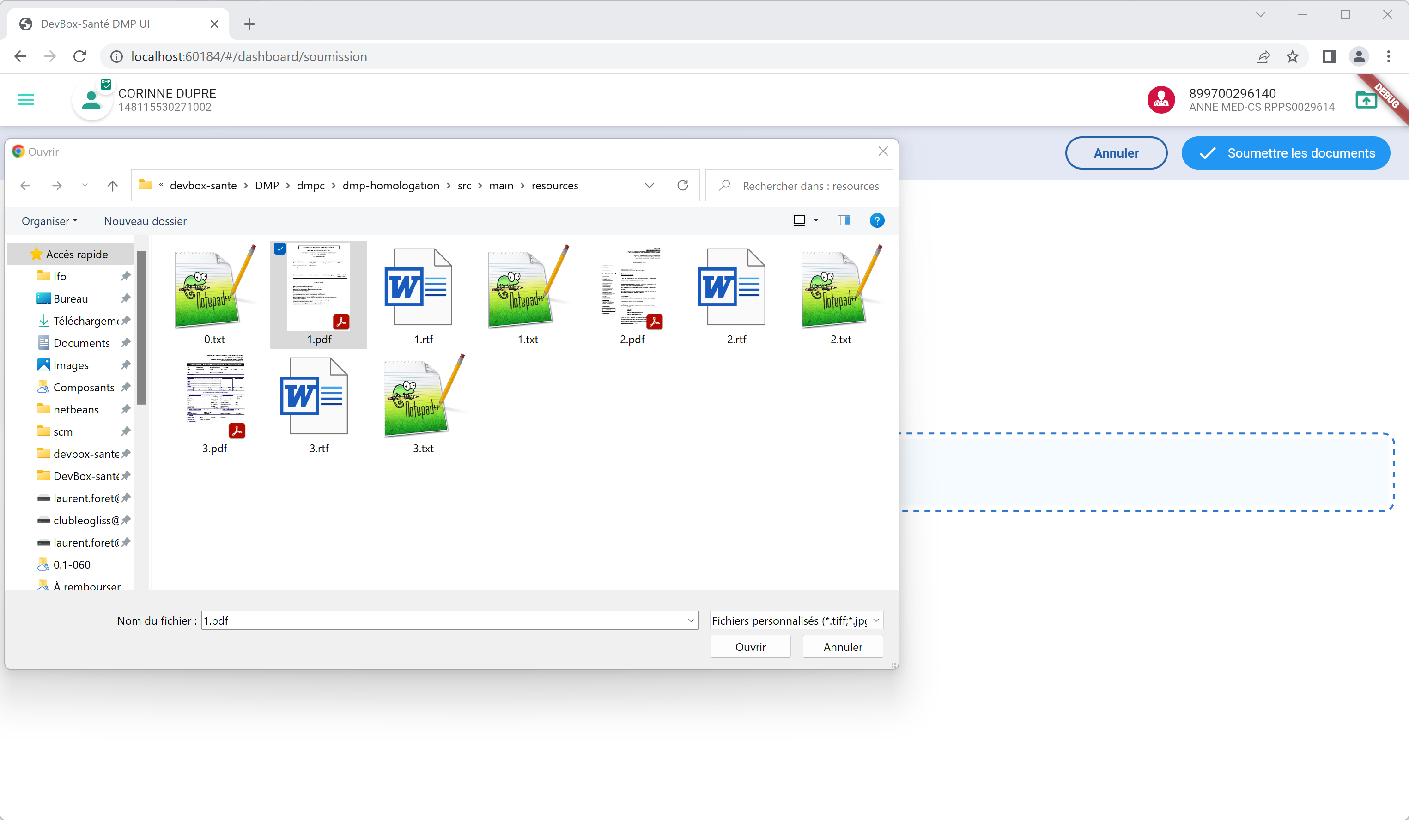1409x820 pixels.
Task: Click Annuler in the file dialog
Action: pos(843,647)
